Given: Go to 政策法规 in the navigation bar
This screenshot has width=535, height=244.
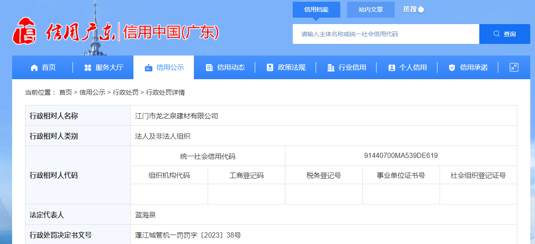Looking at the screenshot, I should [x=285, y=68].
